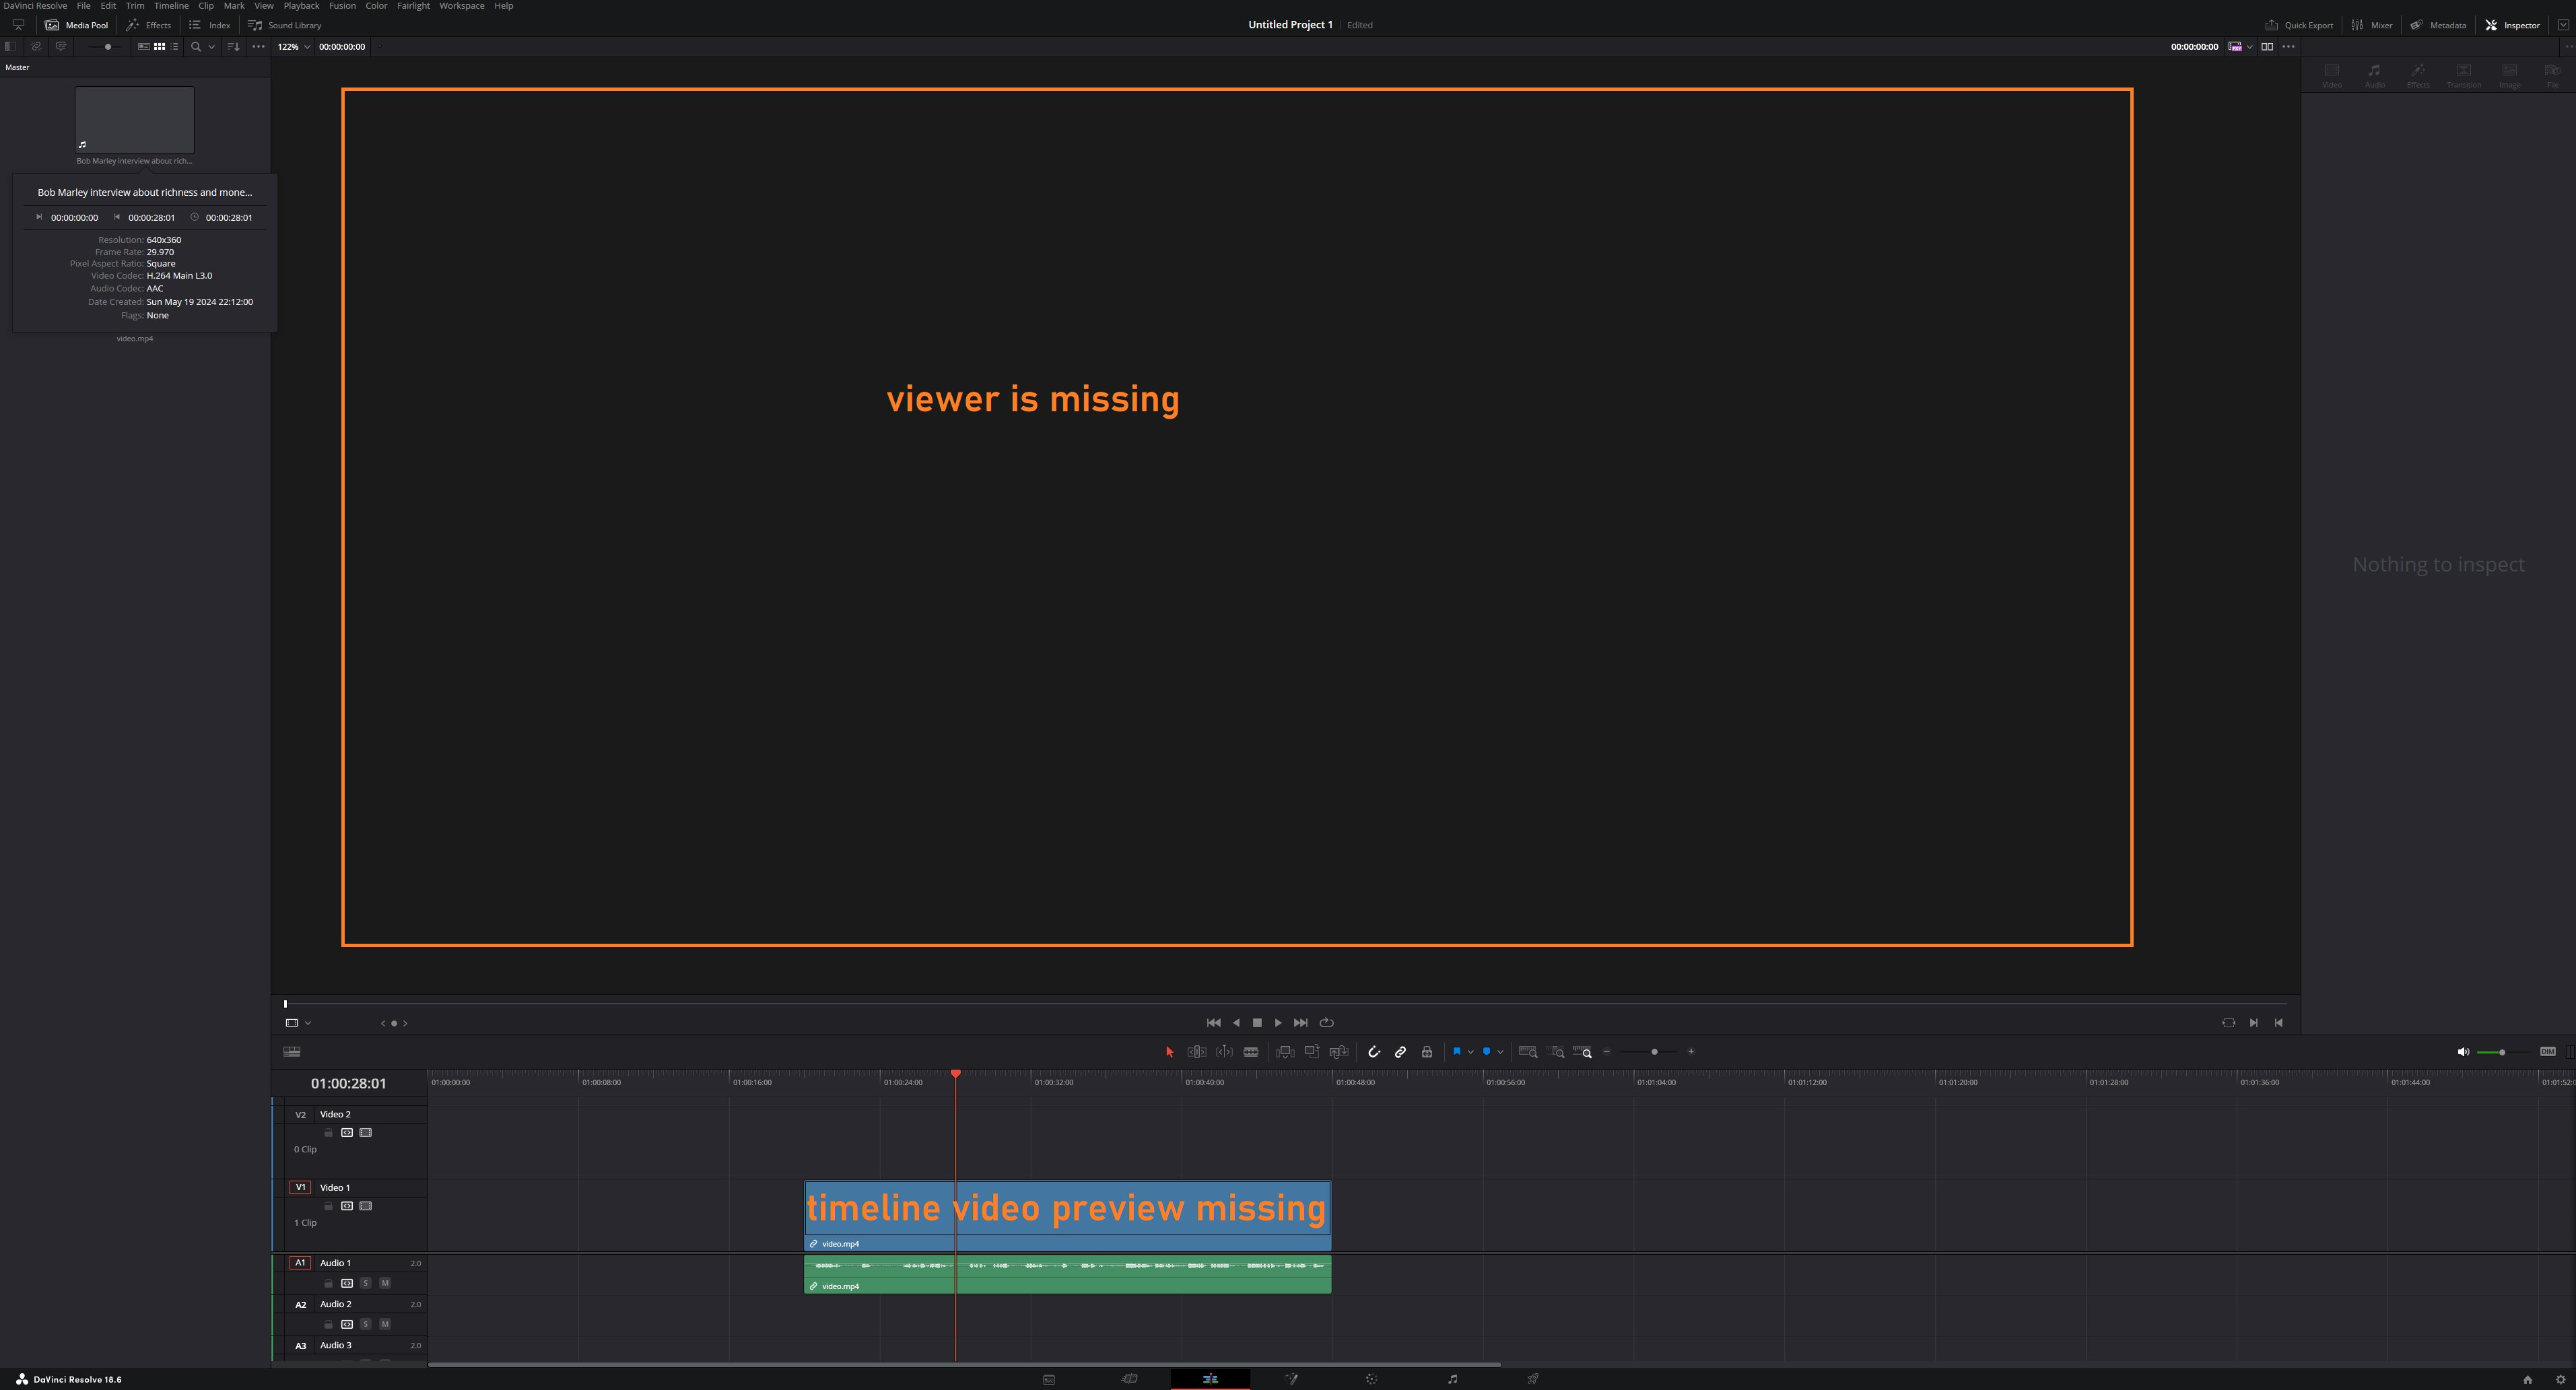
Task: Toggle Loop playback button
Action: pyautogui.click(x=1327, y=1023)
